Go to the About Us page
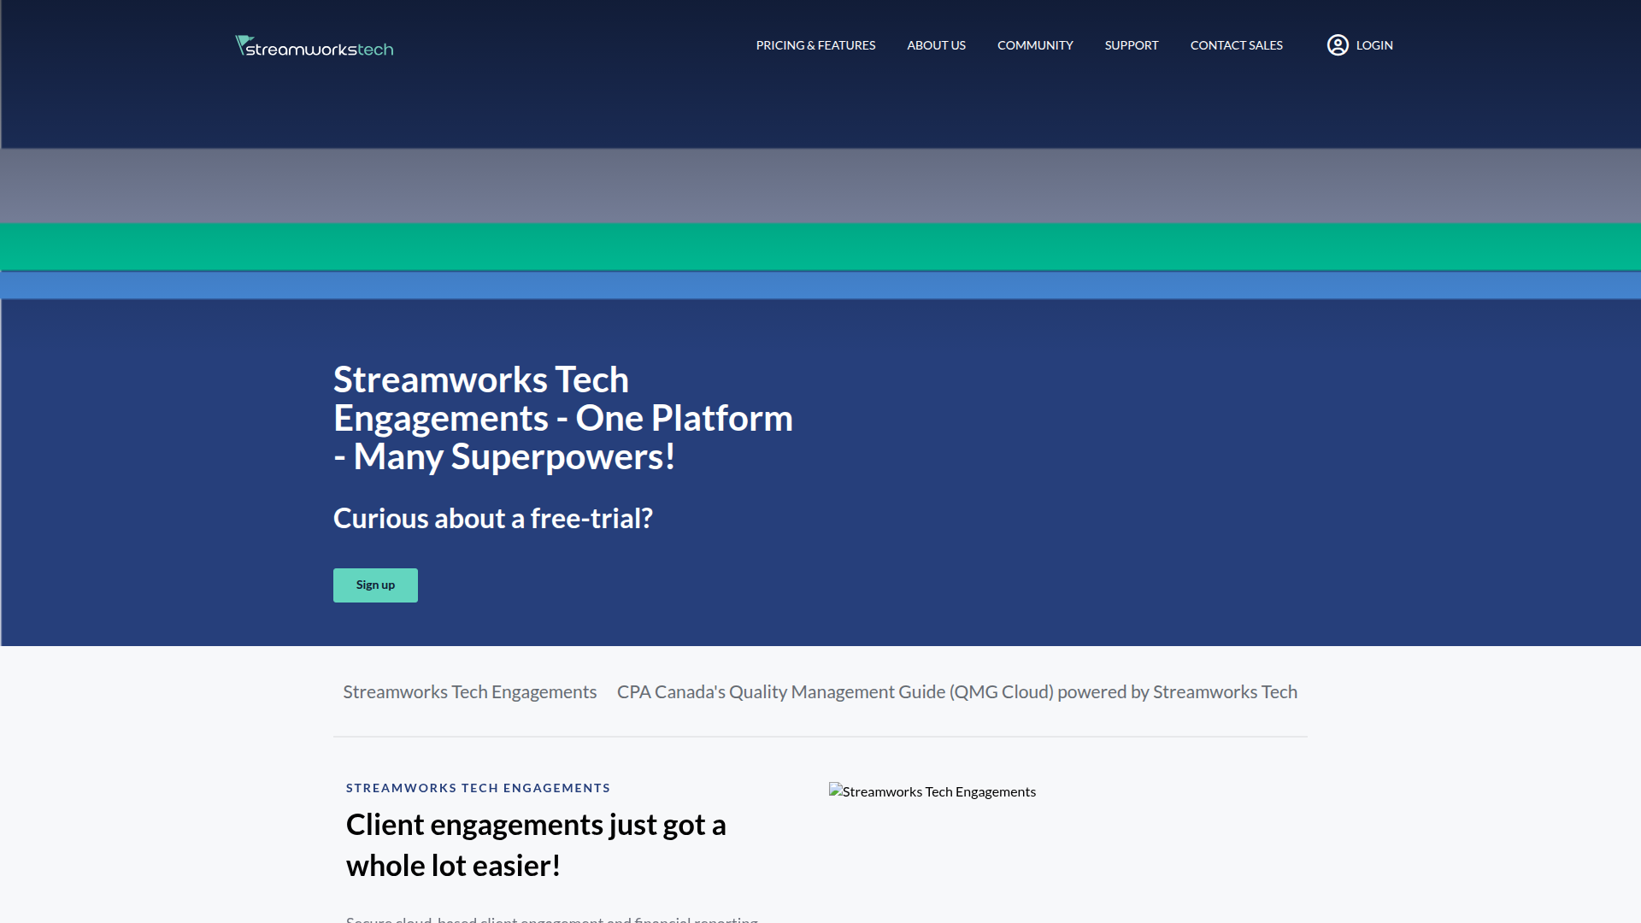Screen dimensions: 1641x923 click(936, 45)
